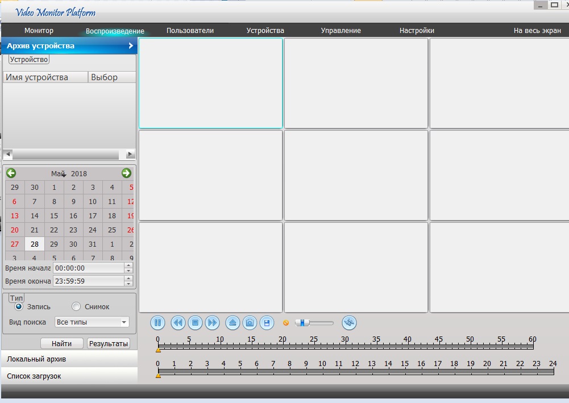Open the Настройки menu

(417, 31)
